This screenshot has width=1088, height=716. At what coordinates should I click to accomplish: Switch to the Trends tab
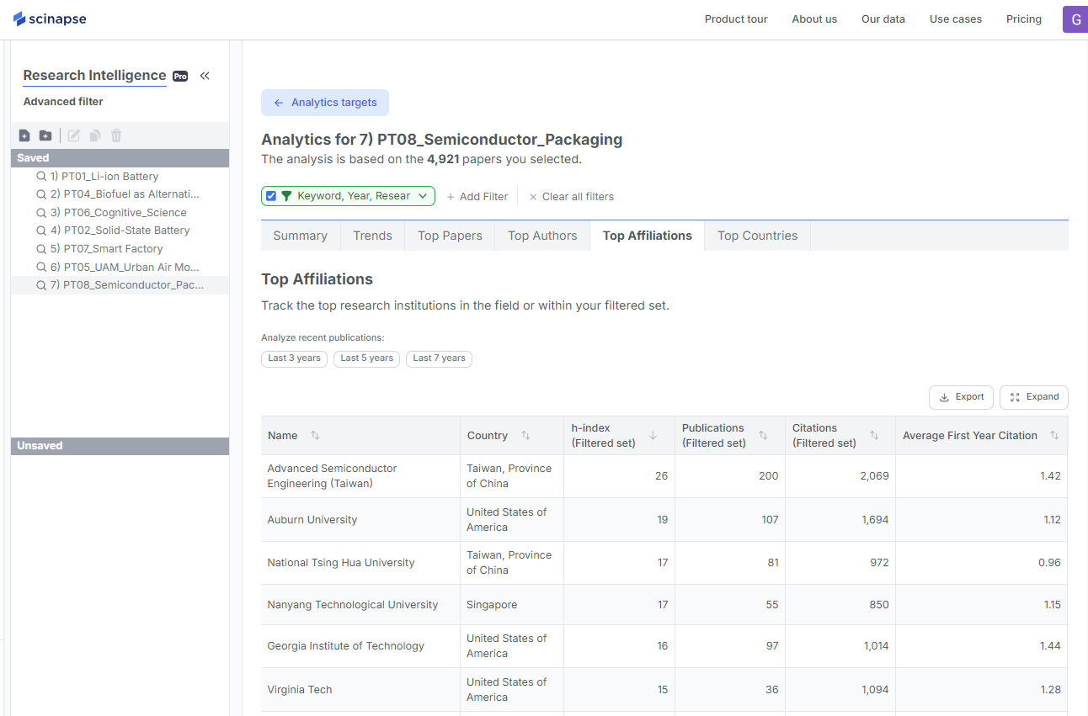point(372,236)
